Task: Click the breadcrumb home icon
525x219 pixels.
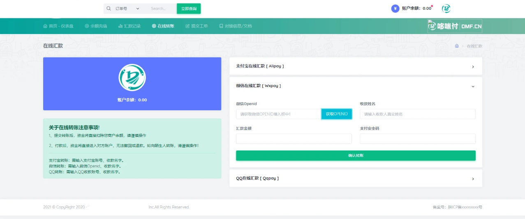Action: tap(457, 46)
